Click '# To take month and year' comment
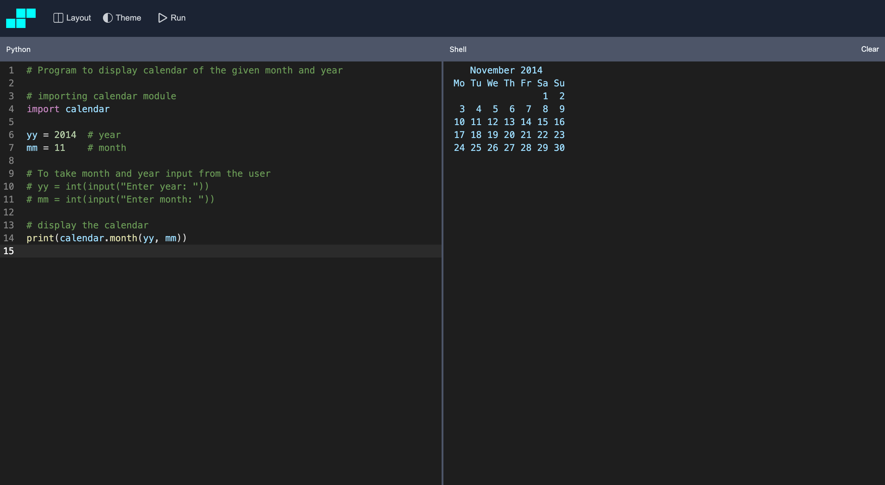 coord(148,174)
